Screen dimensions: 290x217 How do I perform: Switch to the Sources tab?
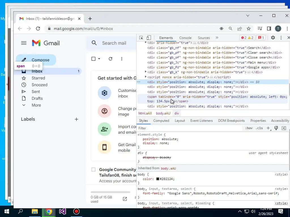tap(204, 38)
